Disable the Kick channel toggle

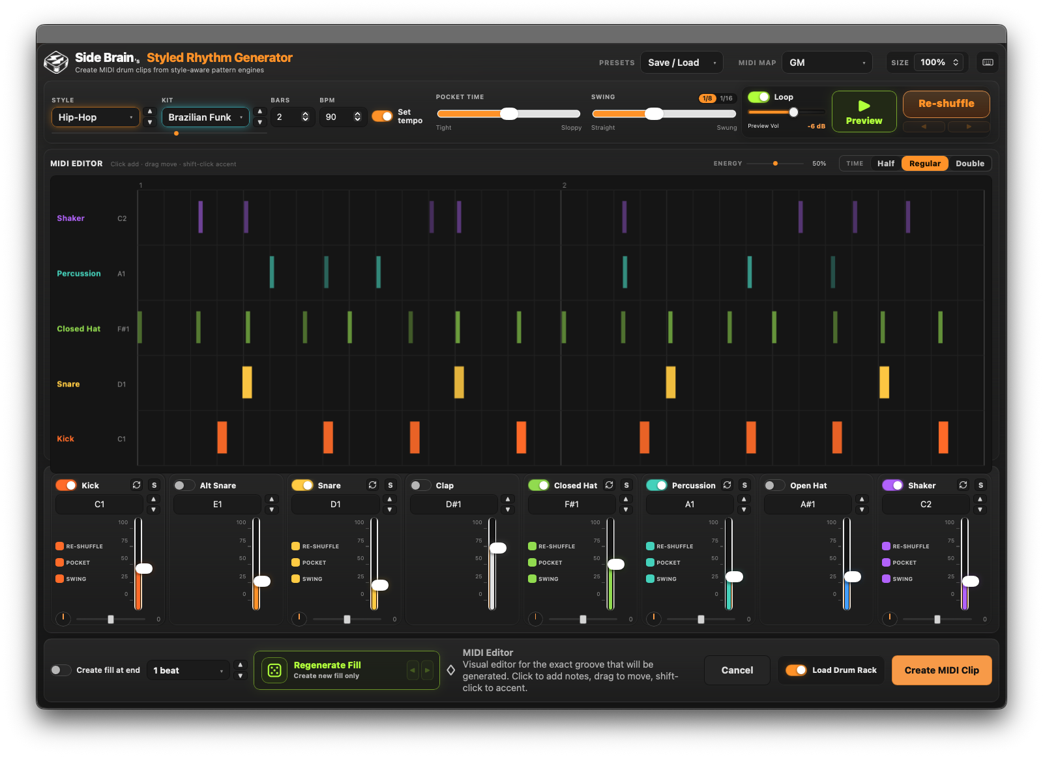(x=66, y=485)
